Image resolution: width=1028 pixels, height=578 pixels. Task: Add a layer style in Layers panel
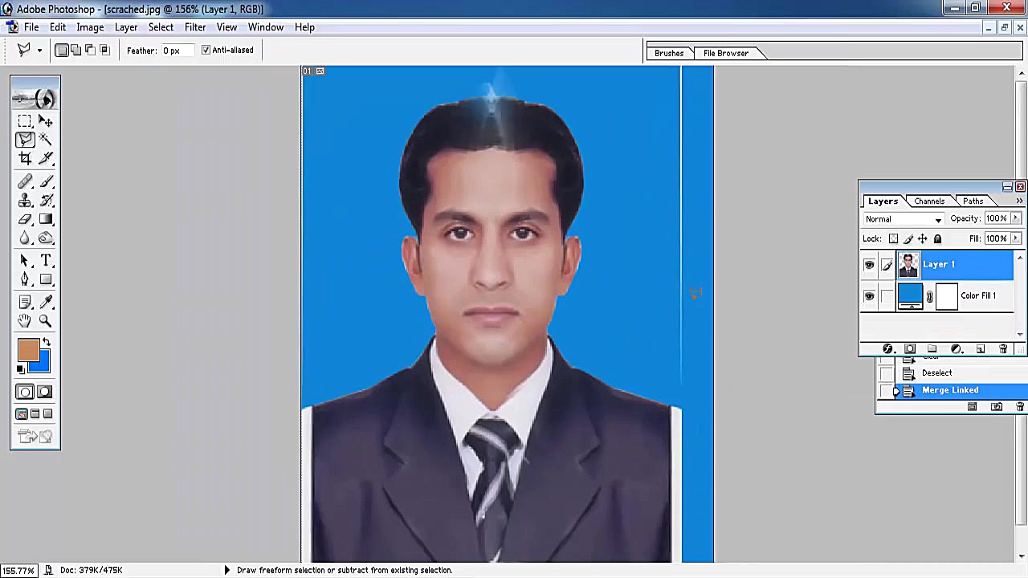click(x=887, y=349)
